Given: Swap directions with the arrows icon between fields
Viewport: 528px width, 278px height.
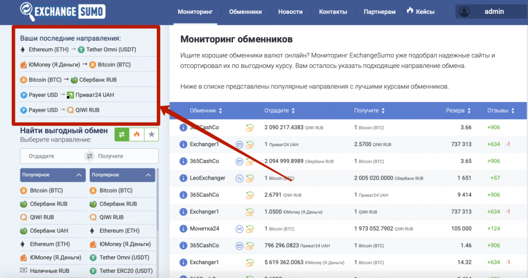Looking at the screenshot, I should (90, 156).
